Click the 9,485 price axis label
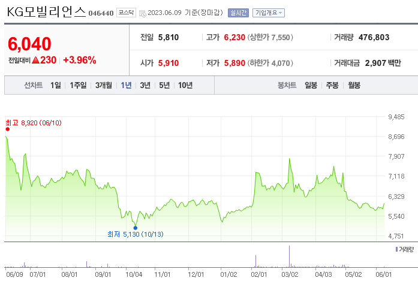Viewport: 418px width, 281px height. click(x=396, y=117)
